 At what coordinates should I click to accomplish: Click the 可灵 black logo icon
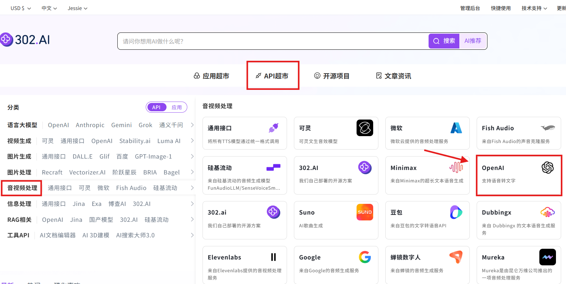click(x=365, y=128)
